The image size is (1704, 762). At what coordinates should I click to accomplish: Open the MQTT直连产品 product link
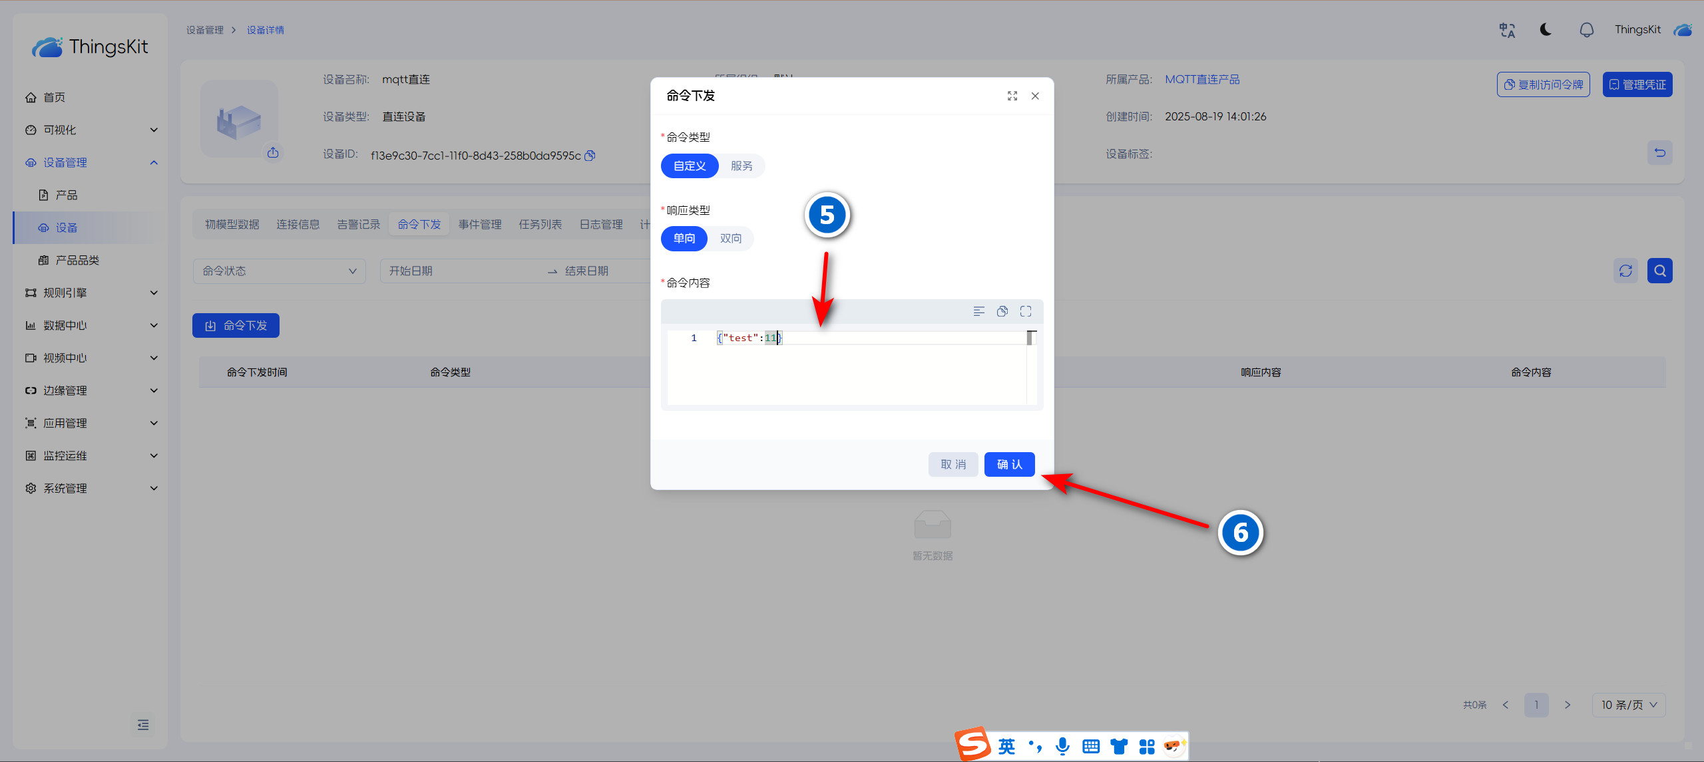pos(1202,79)
